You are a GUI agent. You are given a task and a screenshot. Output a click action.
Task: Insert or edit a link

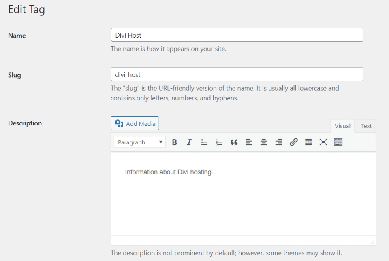pyautogui.click(x=293, y=142)
